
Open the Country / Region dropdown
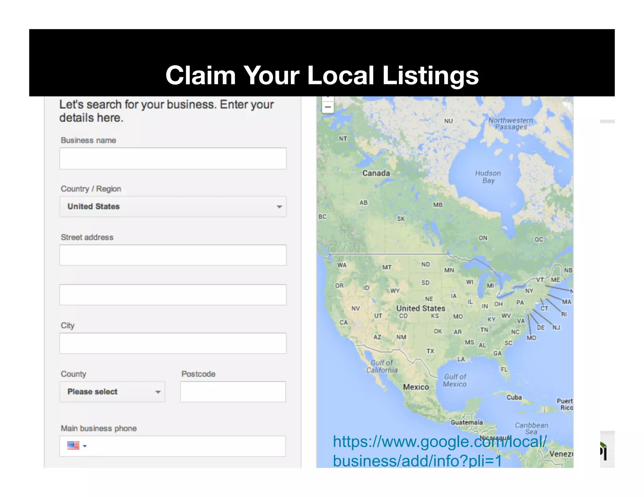(173, 206)
